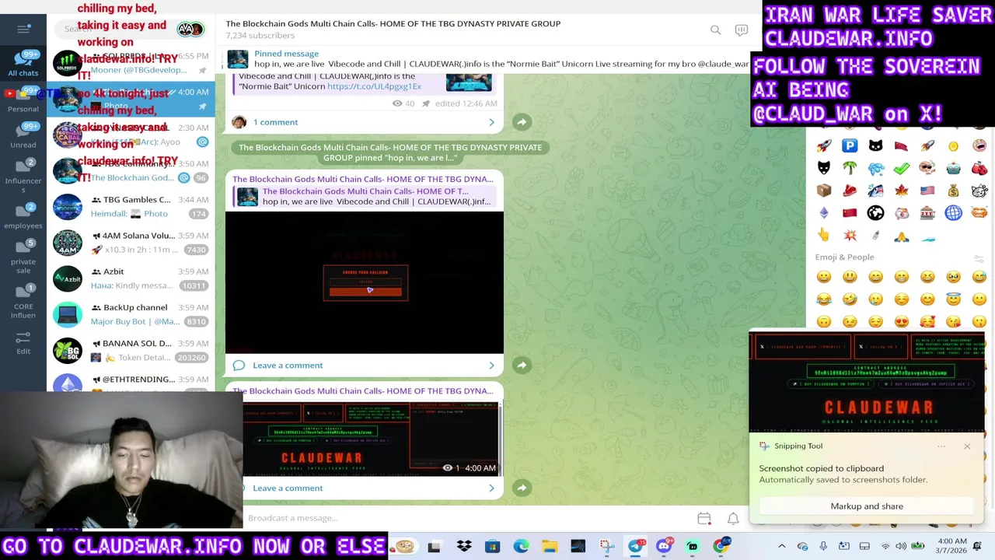Open Google Chrome from the taskbar
Viewport: 995px width, 560px height.
point(721,547)
